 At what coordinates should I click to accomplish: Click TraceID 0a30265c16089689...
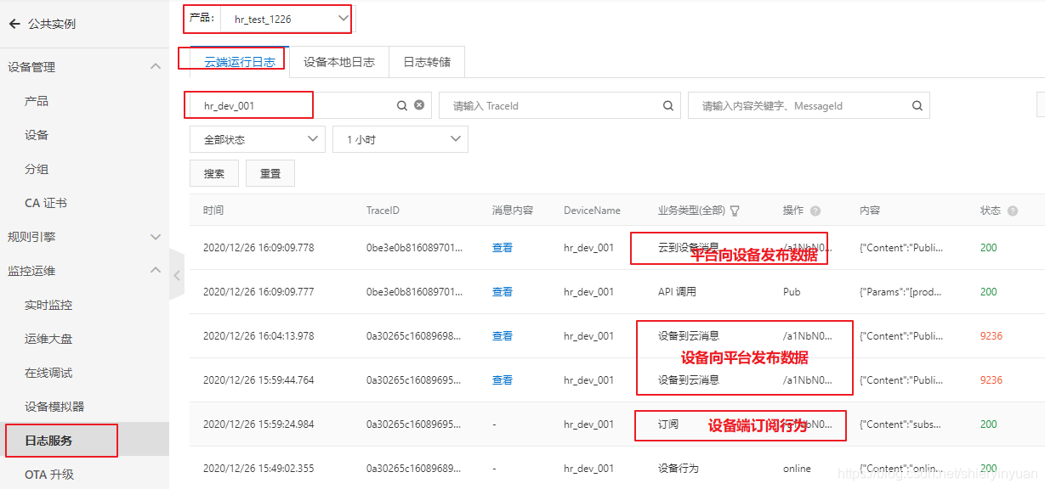pyautogui.click(x=415, y=469)
